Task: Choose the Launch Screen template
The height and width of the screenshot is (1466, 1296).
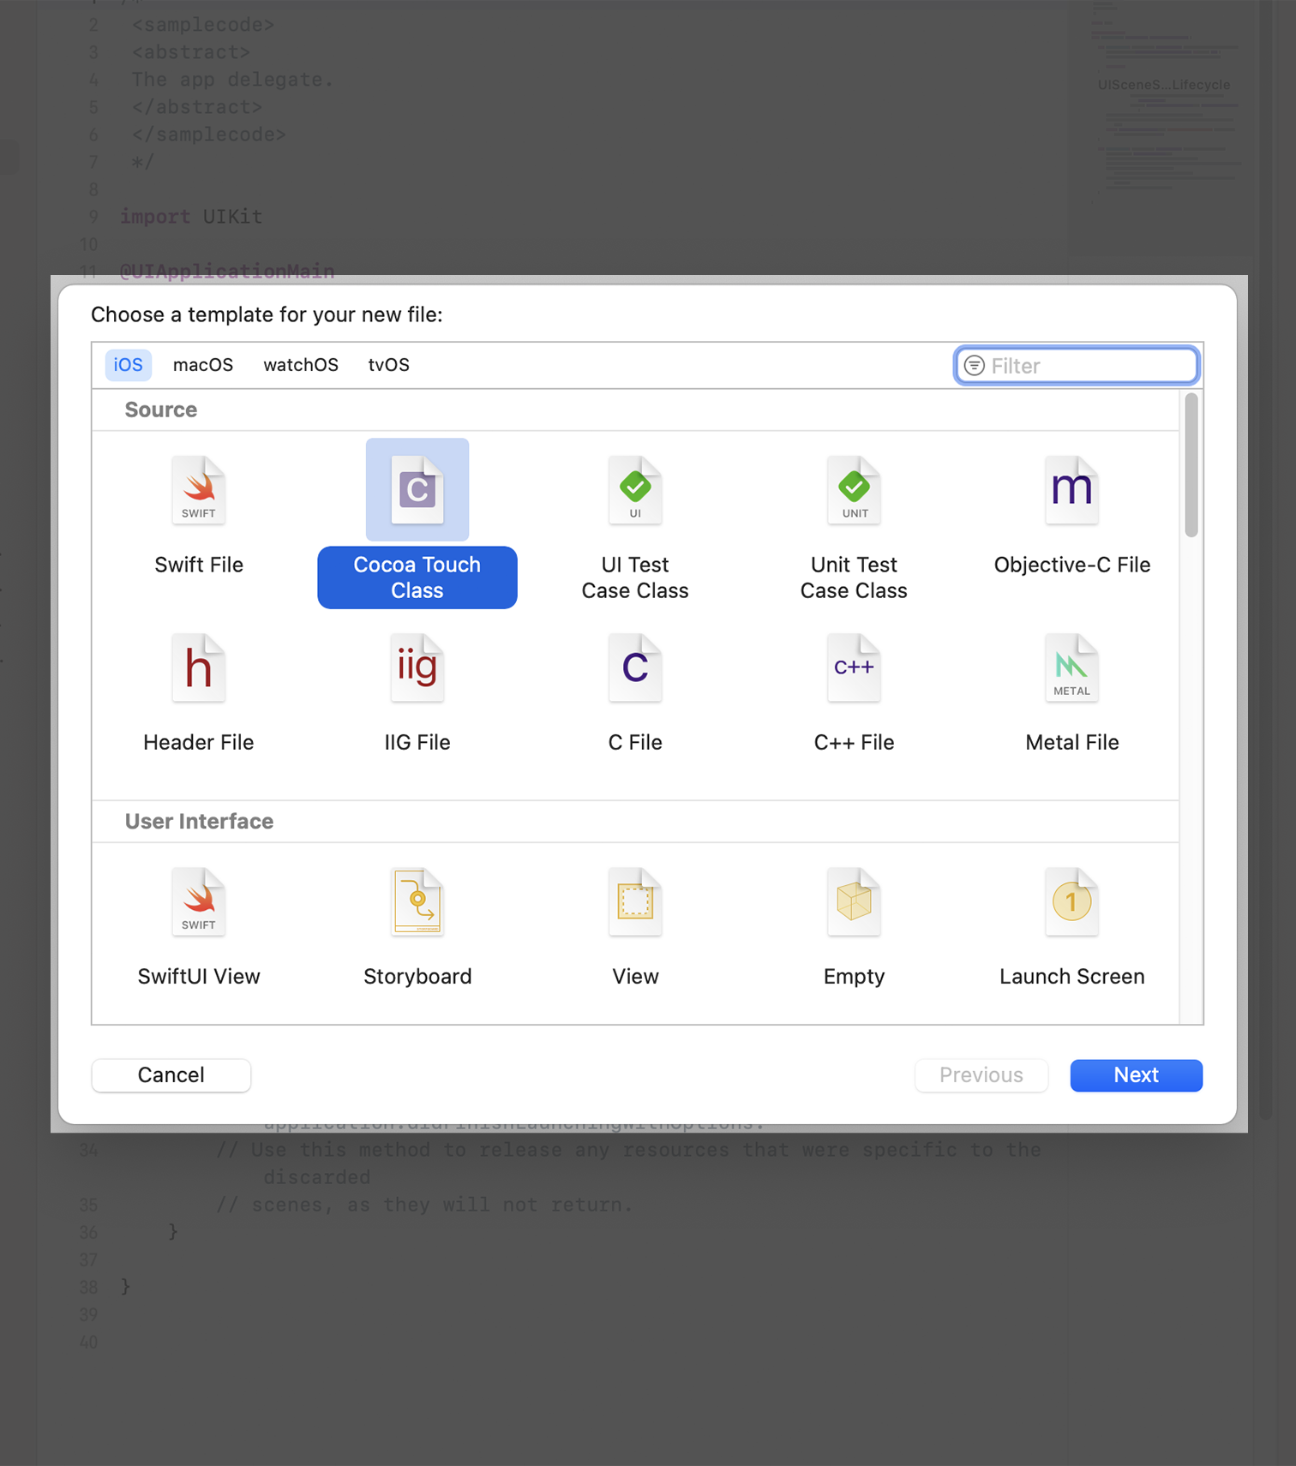Action: tap(1071, 902)
